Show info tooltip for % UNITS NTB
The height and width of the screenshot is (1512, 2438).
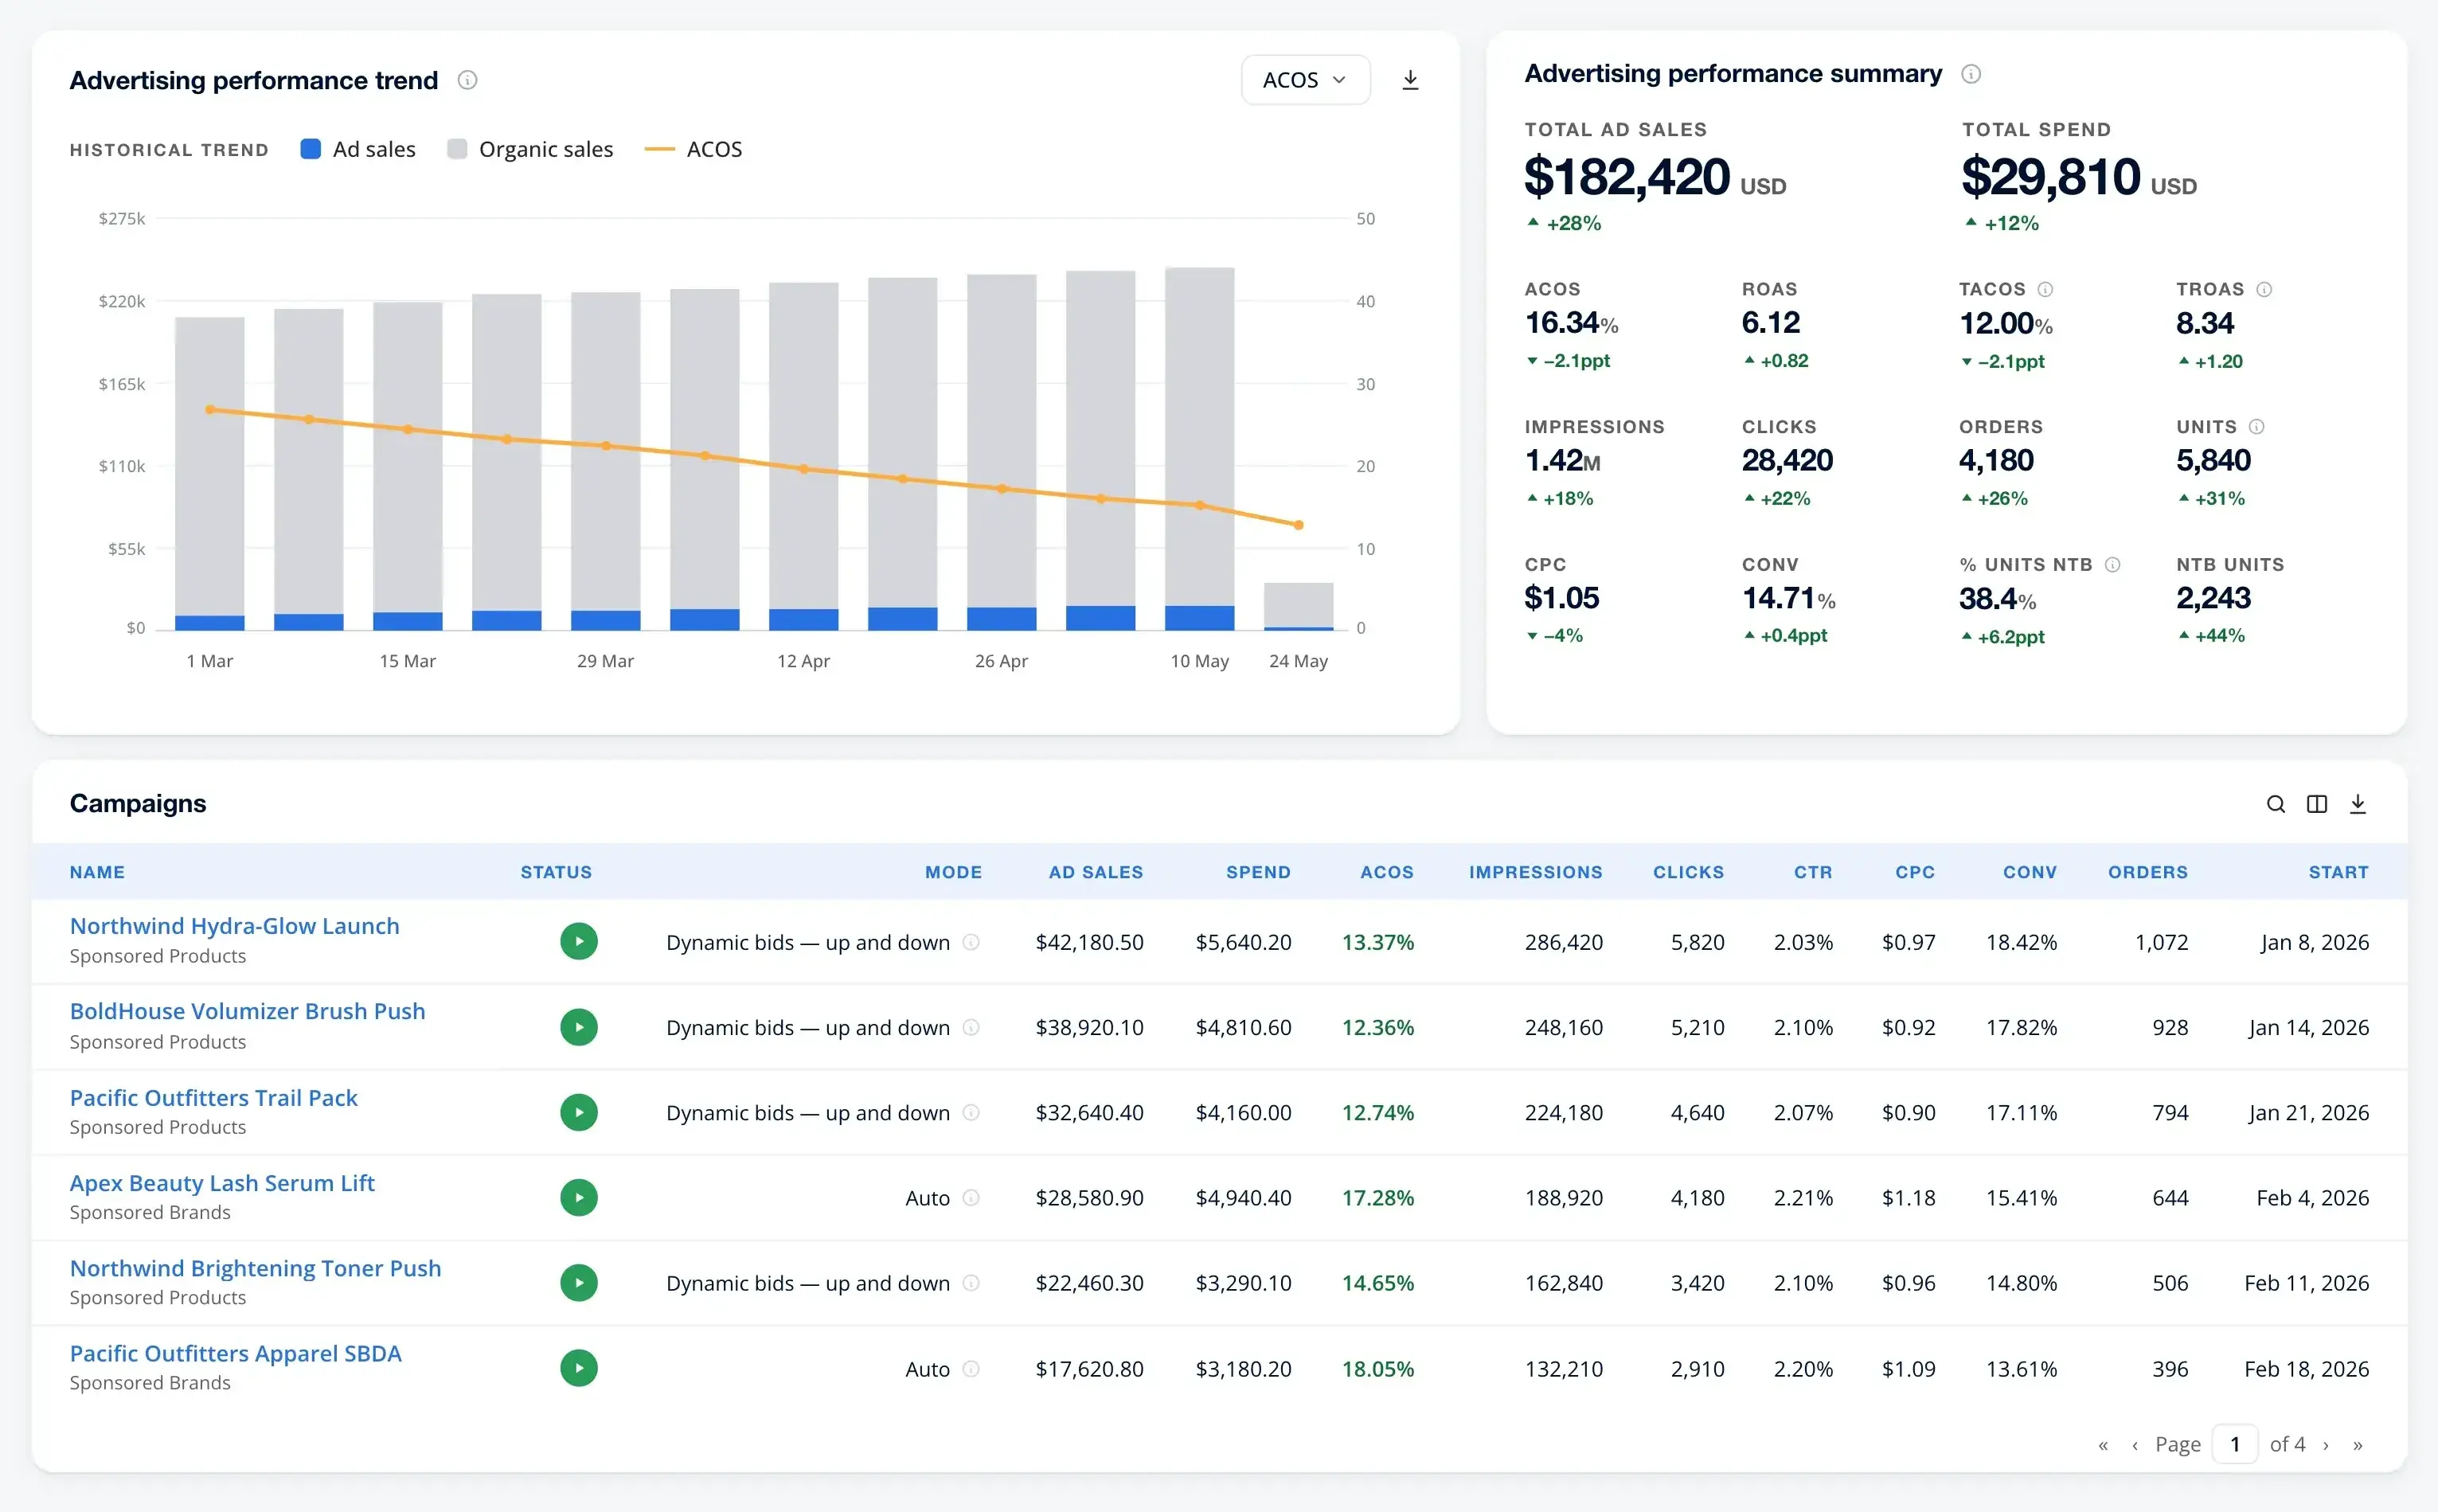coord(2112,564)
